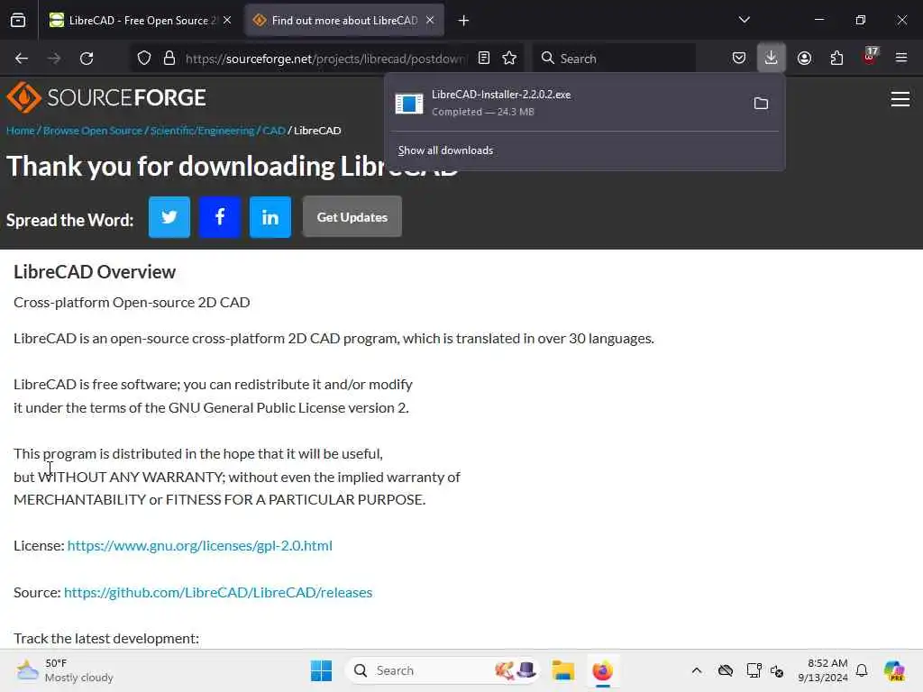Open network display tray icon
The width and height of the screenshot is (923, 692).
pos(754,670)
